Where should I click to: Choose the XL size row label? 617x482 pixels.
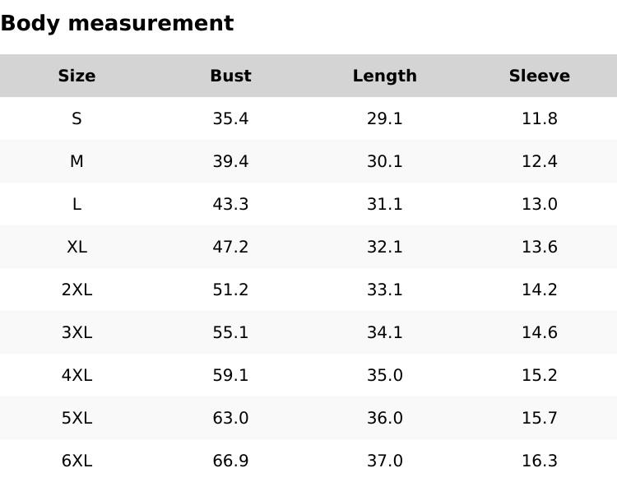[x=77, y=247]
